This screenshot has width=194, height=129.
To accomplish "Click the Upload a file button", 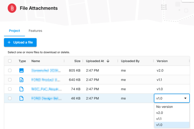I will click(x=20, y=42).
